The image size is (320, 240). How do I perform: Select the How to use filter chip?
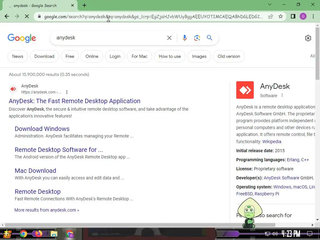[170, 56]
